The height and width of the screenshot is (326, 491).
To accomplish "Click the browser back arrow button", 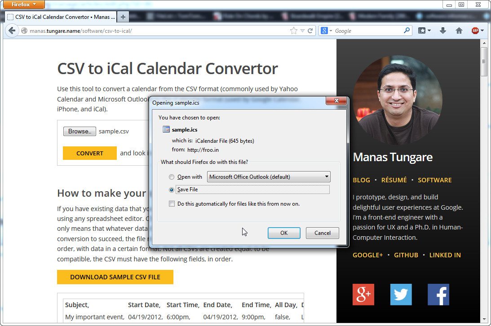I will pyautogui.click(x=12, y=31).
